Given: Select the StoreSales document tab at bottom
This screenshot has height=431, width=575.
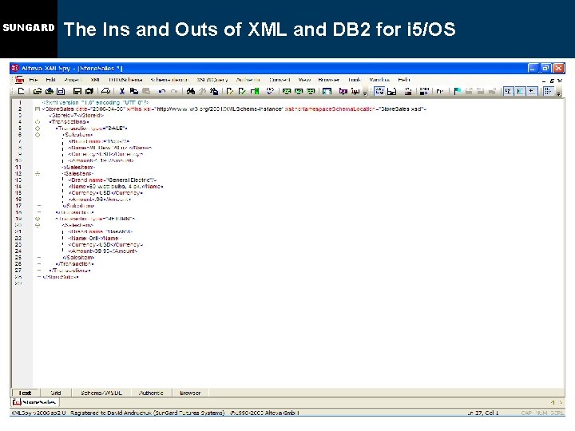Looking at the screenshot, I should pyautogui.click(x=35, y=402).
